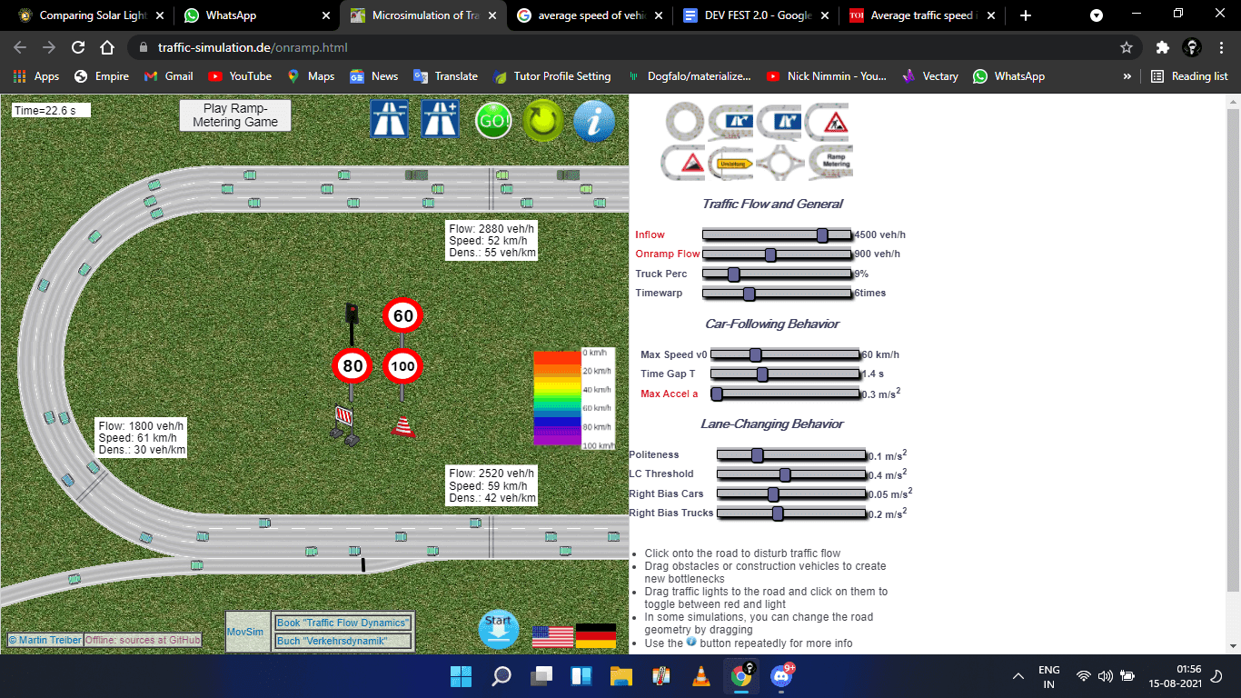This screenshot has height=698, width=1241.
Task: Open Chrome tab search dropdown arrow
Action: (x=1097, y=15)
